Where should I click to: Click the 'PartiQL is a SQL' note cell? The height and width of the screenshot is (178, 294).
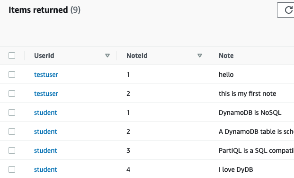click(x=256, y=150)
